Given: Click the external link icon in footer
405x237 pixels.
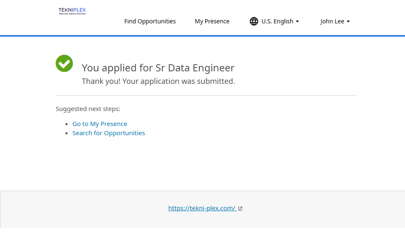Looking at the screenshot, I should tap(240, 209).
